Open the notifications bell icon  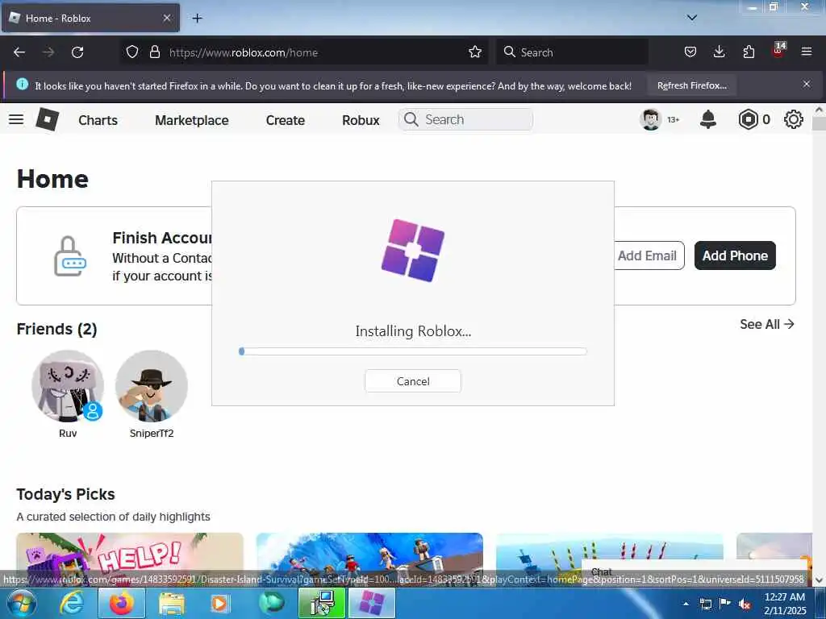pos(708,119)
